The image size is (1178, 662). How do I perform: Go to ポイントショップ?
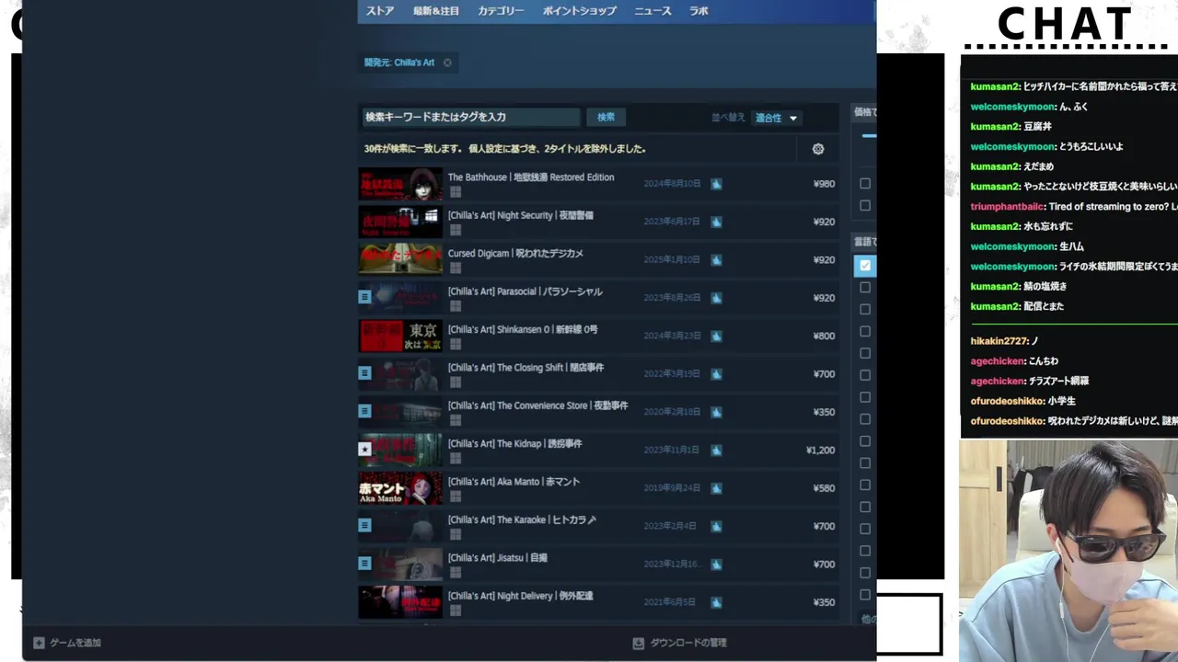580,11
